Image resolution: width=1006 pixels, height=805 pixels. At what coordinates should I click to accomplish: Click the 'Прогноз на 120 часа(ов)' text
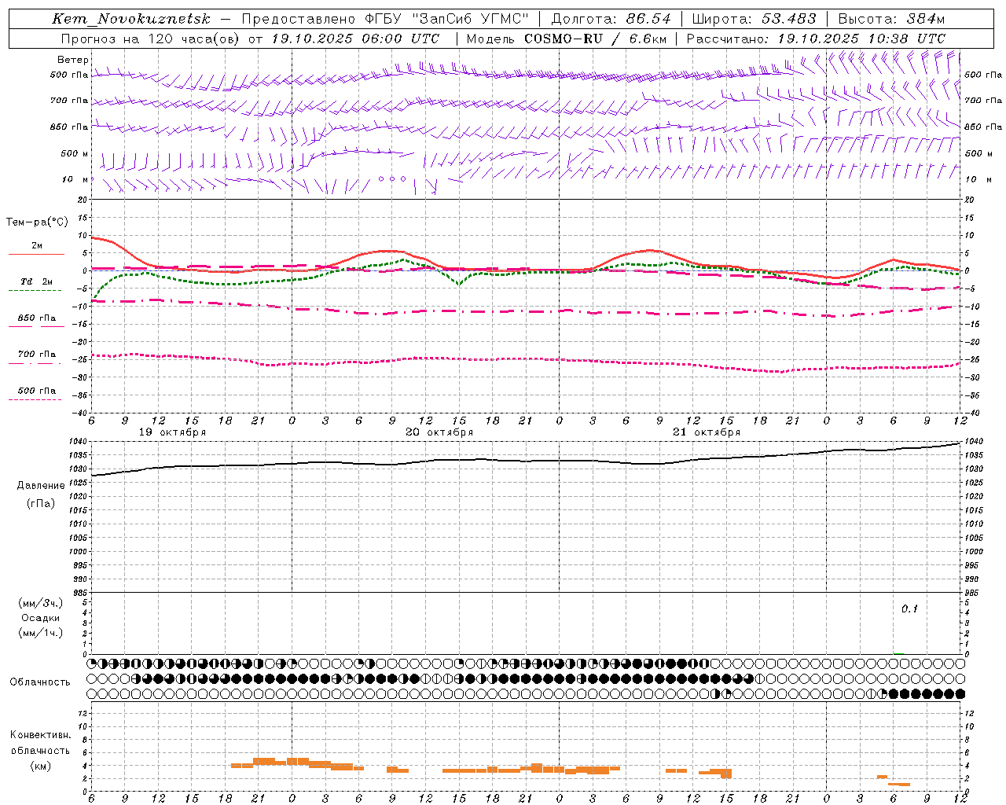click(x=152, y=39)
